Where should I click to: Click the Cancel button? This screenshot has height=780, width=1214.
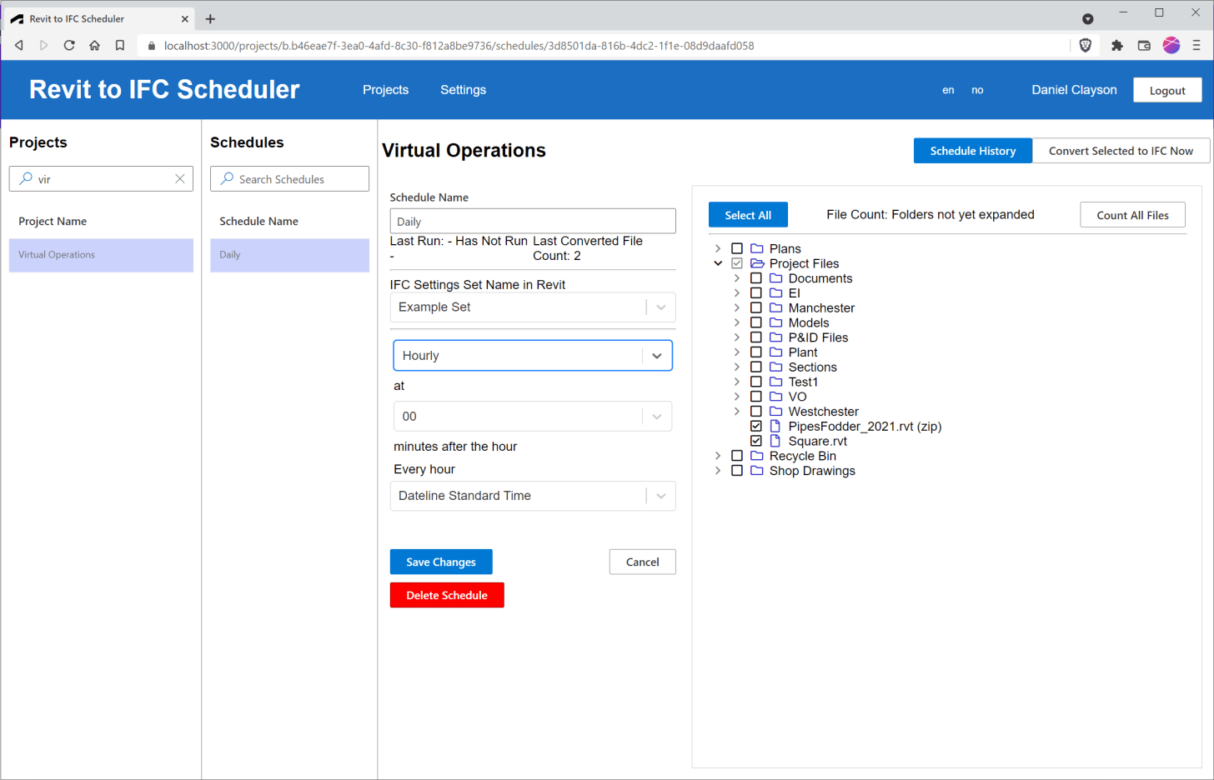coord(642,562)
